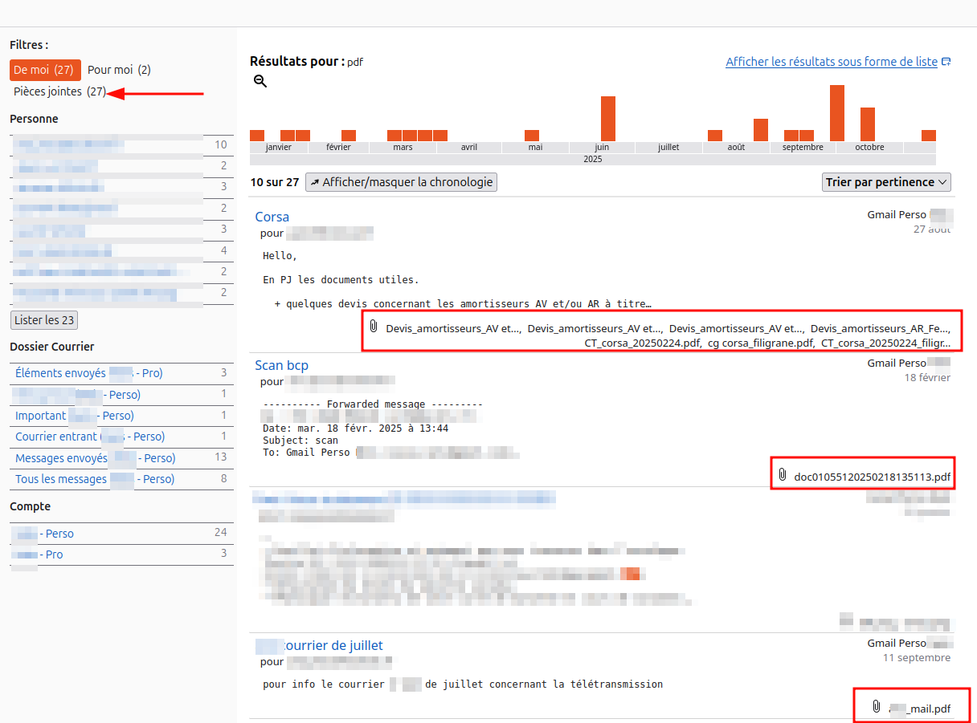This screenshot has width=977, height=723.
Task: Open 'Afficher les résultats sous forme de liste' link
Action: (x=832, y=62)
